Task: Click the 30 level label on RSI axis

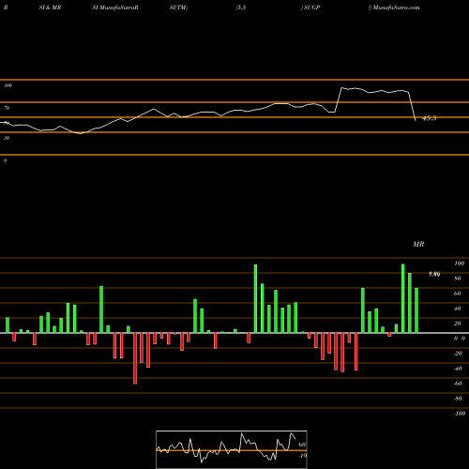Action: (7, 138)
